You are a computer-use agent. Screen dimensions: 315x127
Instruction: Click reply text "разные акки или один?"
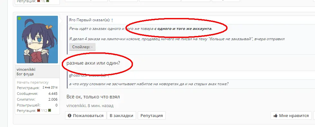point(93,63)
